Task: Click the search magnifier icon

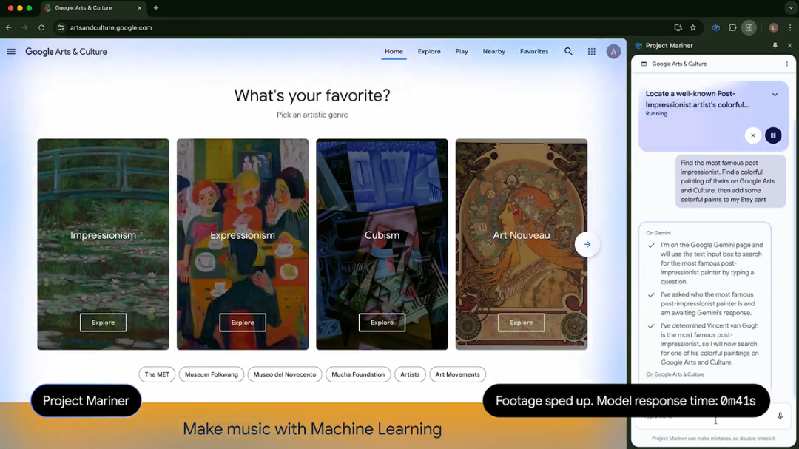Action: pos(568,52)
